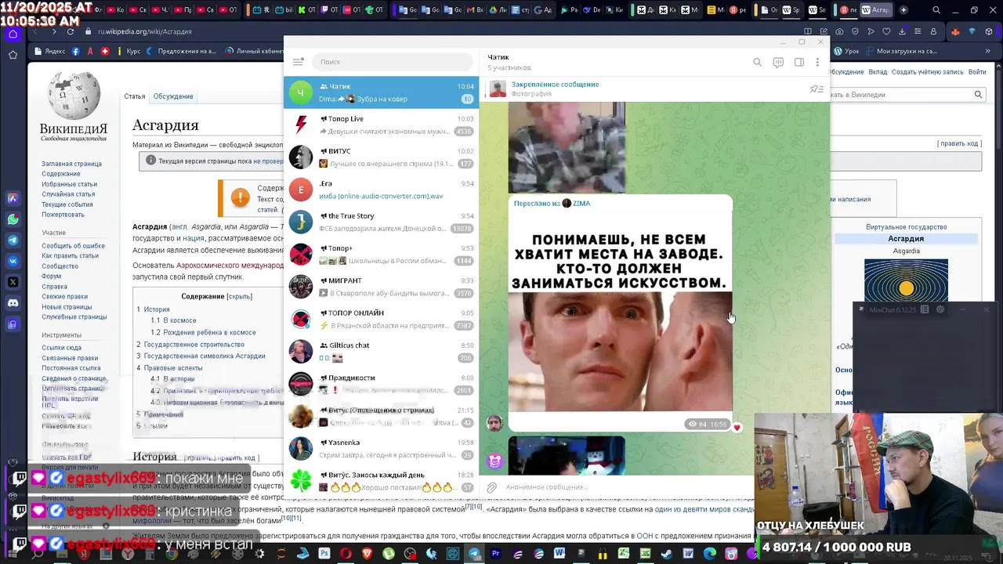1003x564 pixels.
Task: Open the Чатик chat in the list
Action: (x=381, y=92)
